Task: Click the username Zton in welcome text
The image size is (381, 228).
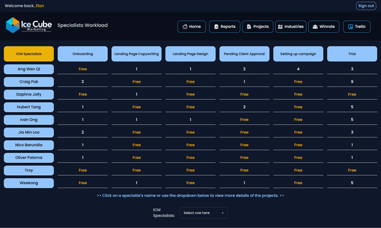Action: point(40,6)
